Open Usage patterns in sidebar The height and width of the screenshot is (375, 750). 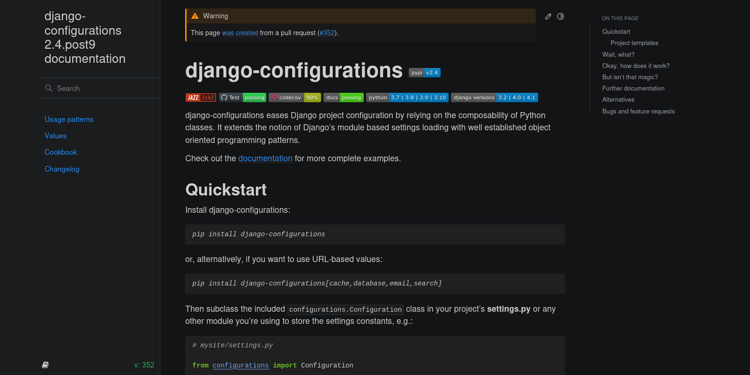coord(69,120)
